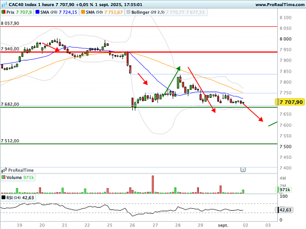Click the 971k volume value tag
Screen dimensions: 306x229
tap(284, 190)
